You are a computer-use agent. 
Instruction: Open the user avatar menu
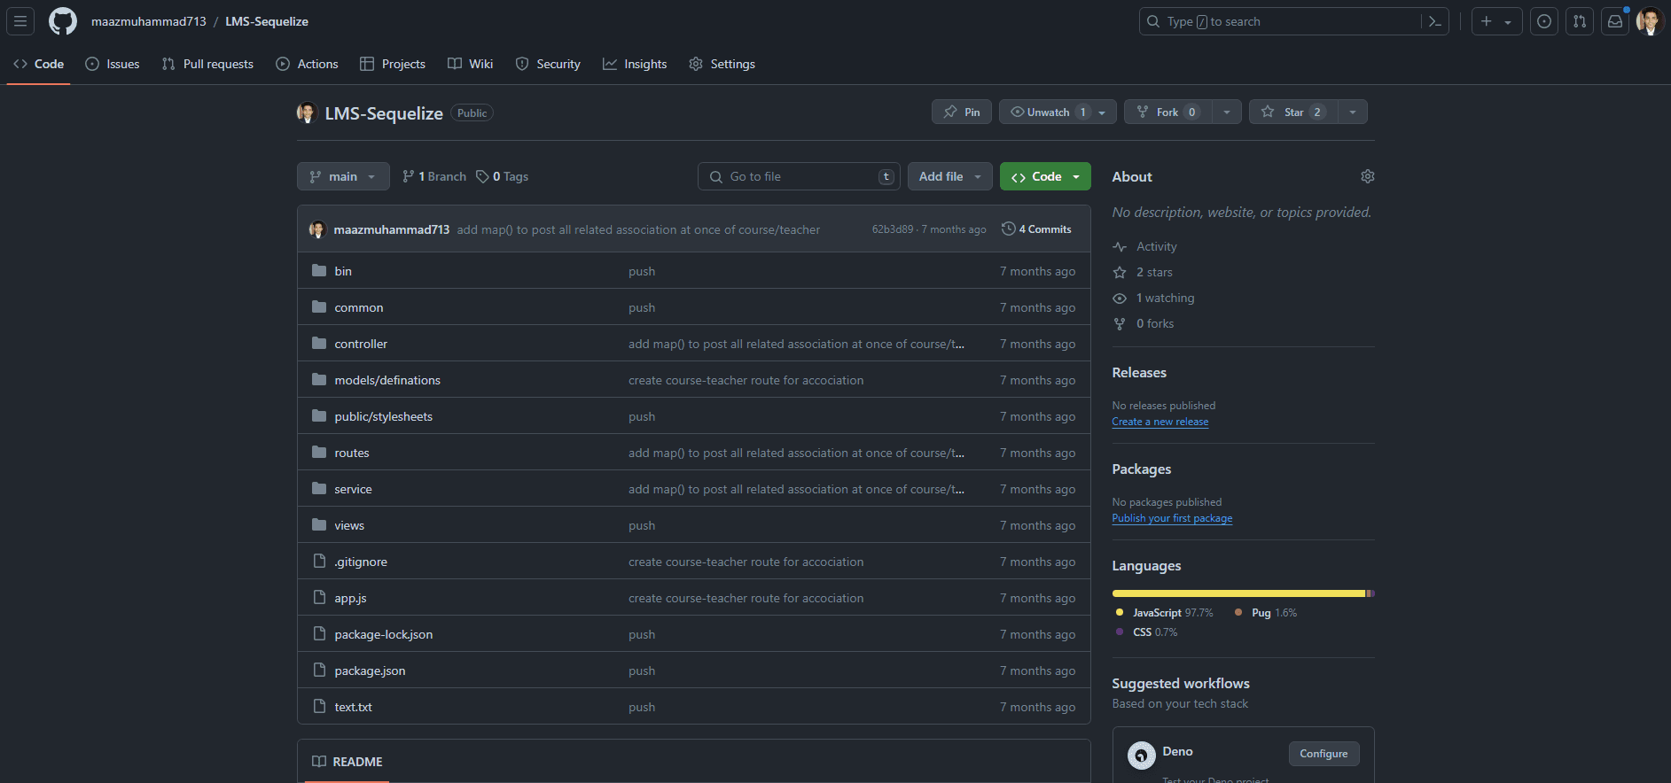point(1650,21)
